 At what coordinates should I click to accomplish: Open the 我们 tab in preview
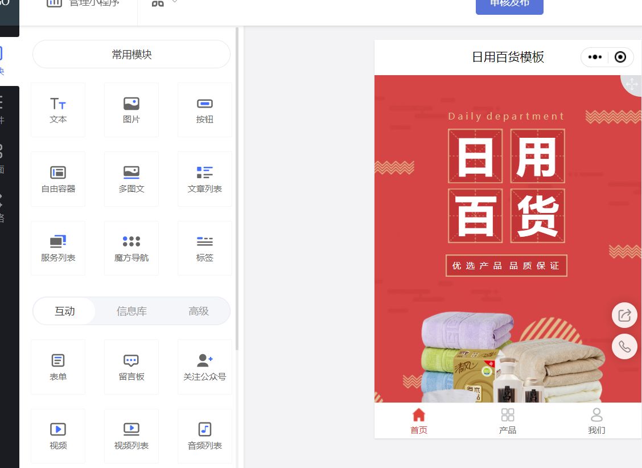596,421
